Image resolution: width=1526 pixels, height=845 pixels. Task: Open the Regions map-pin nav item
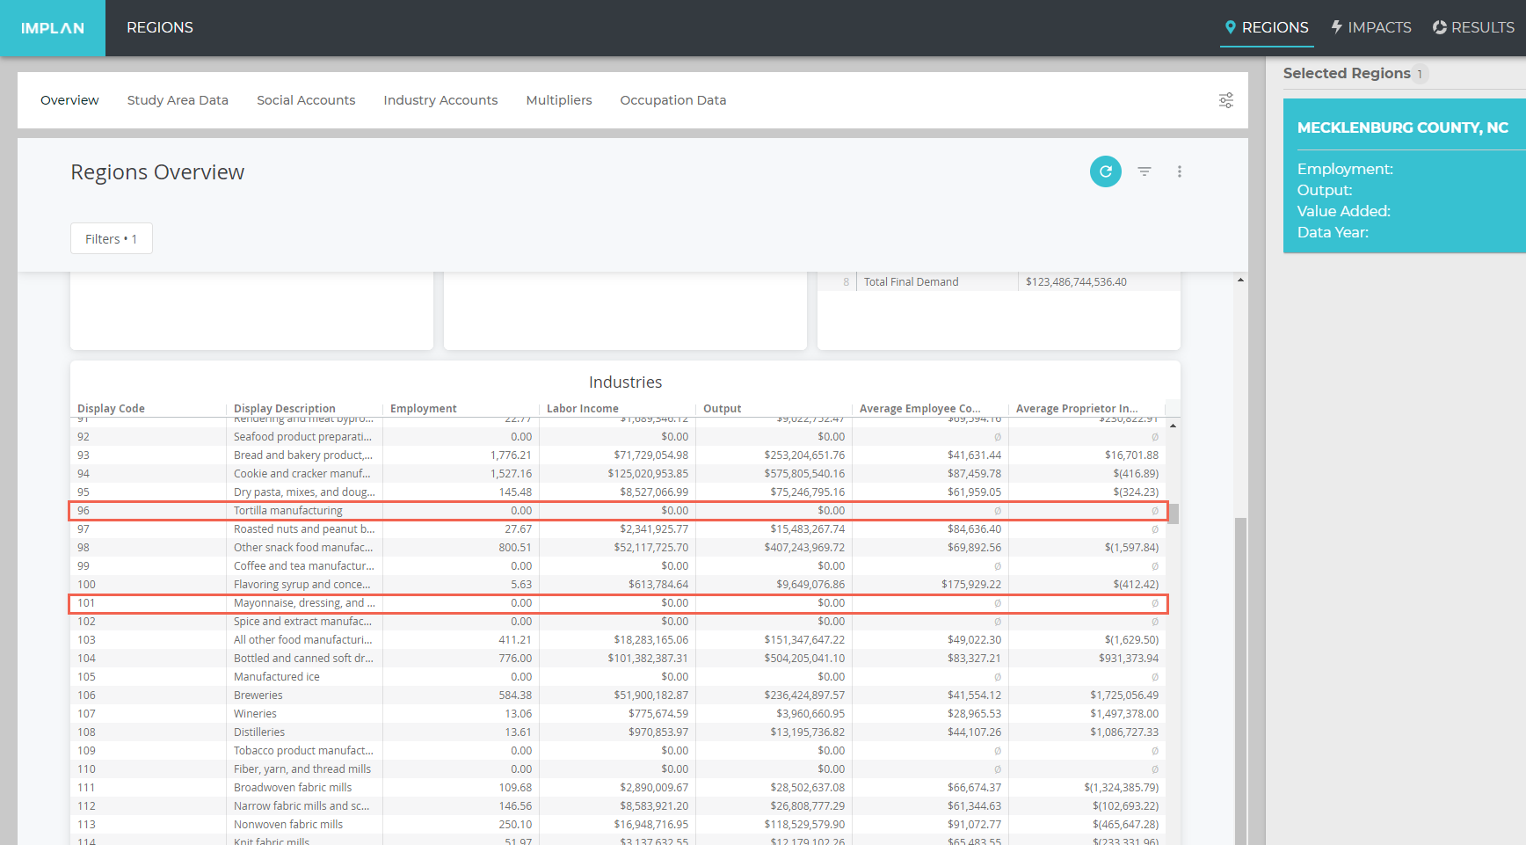(1267, 27)
